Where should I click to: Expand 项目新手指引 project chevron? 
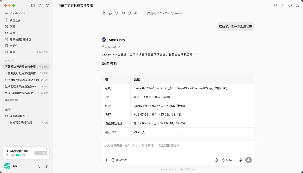pos(28,116)
